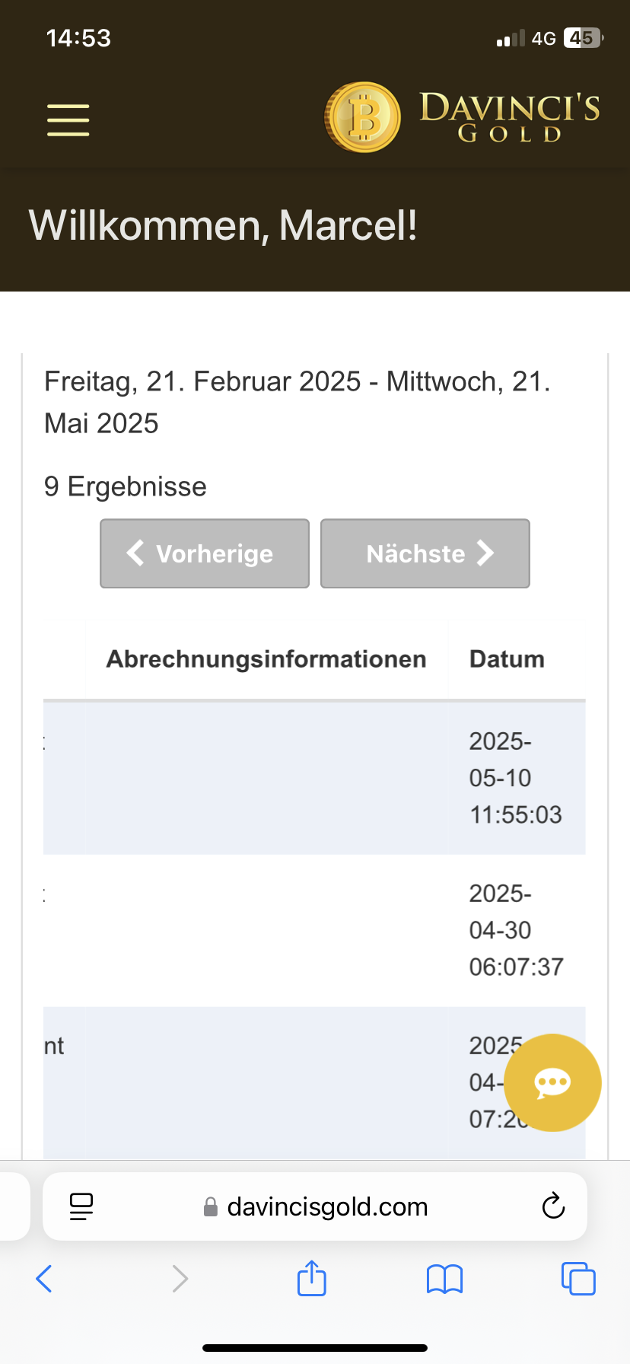Image resolution: width=630 pixels, height=1364 pixels.
Task: Open the live chat bubble
Action: 552,1082
